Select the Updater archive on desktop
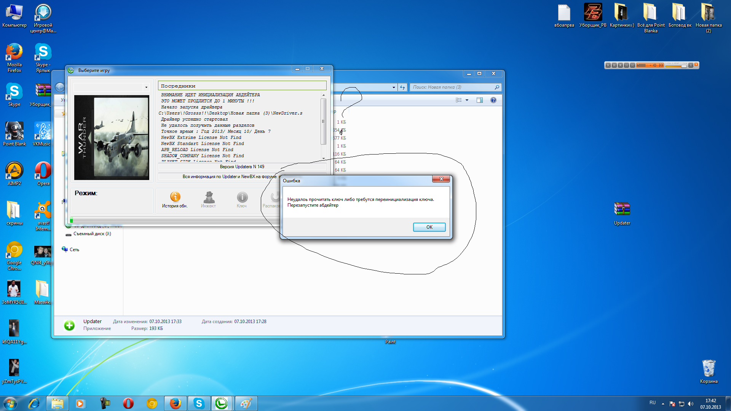This screenshot has height=411, width=731. [x=622, y=213]
